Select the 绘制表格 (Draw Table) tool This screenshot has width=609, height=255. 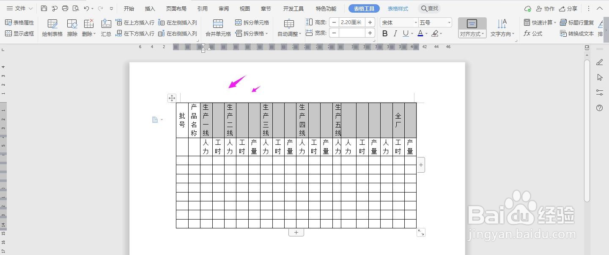(52, 27)
